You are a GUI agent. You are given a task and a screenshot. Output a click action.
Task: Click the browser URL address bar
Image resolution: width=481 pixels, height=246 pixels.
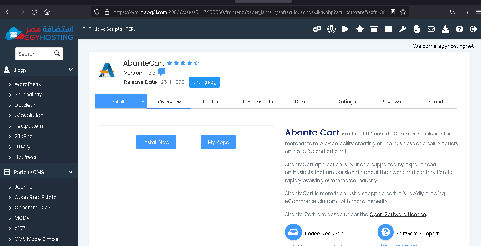tap(250, 12)
